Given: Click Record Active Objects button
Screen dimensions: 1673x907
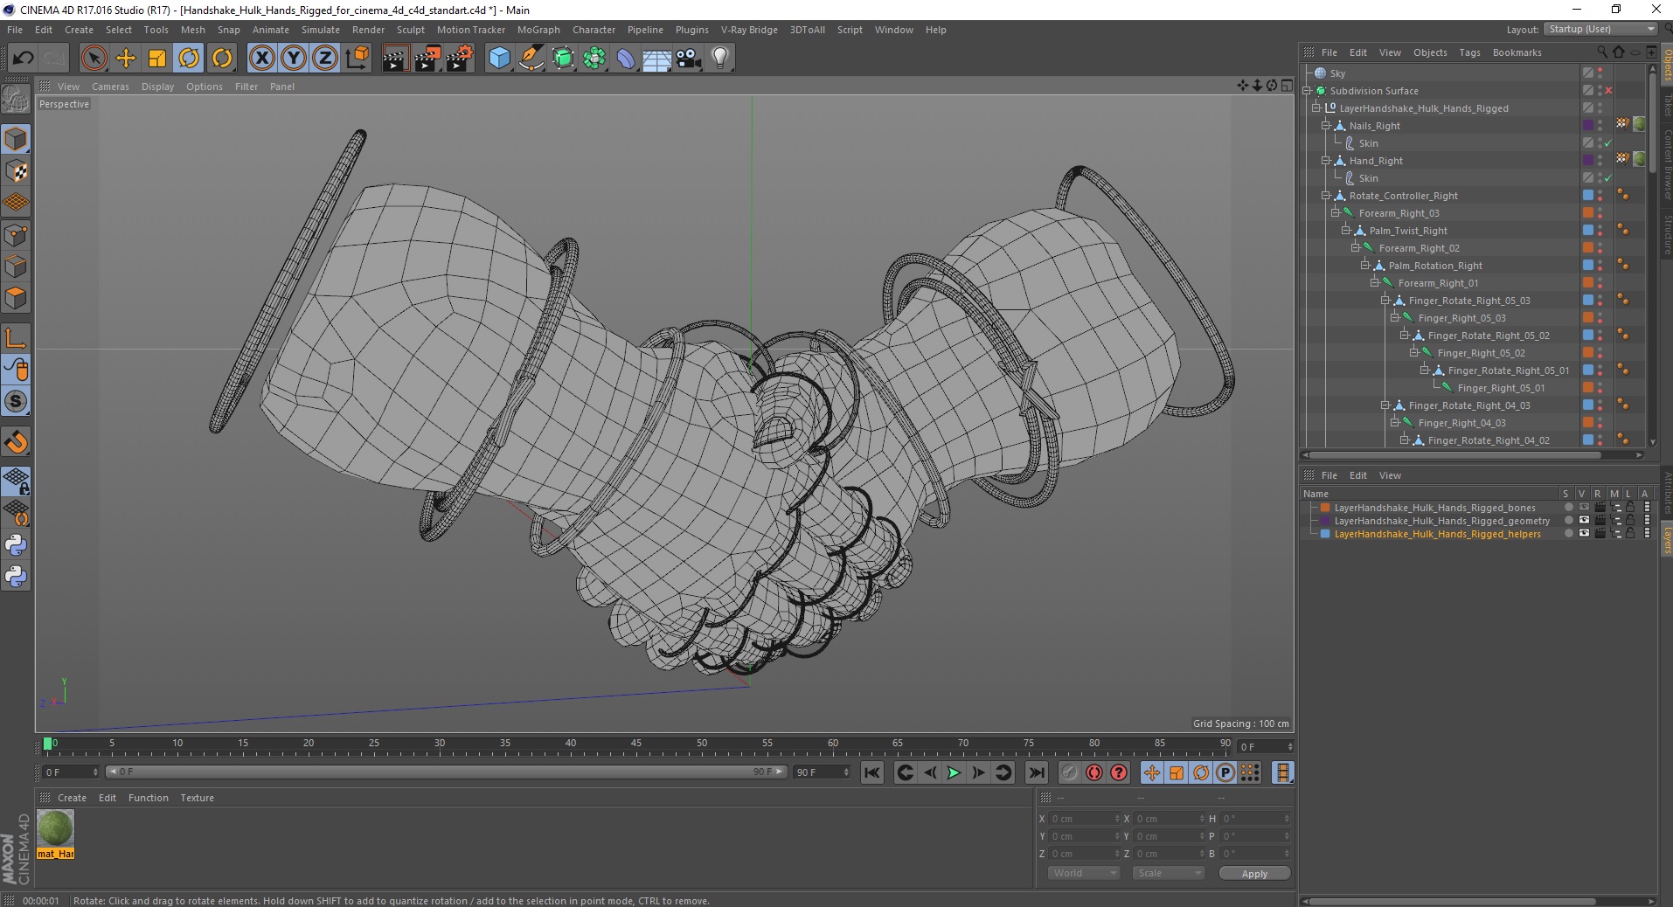Looking at the screenshot, I should click(x=1069, y=772).
